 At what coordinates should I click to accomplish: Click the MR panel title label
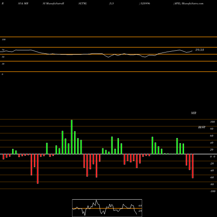click(x=194, y=113)
